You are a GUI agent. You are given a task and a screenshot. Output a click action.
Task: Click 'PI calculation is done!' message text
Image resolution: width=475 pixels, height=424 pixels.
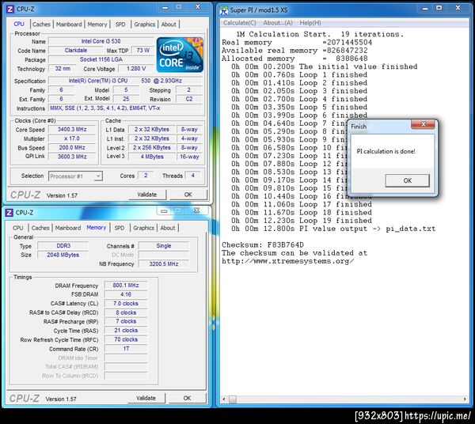point(386,151)
